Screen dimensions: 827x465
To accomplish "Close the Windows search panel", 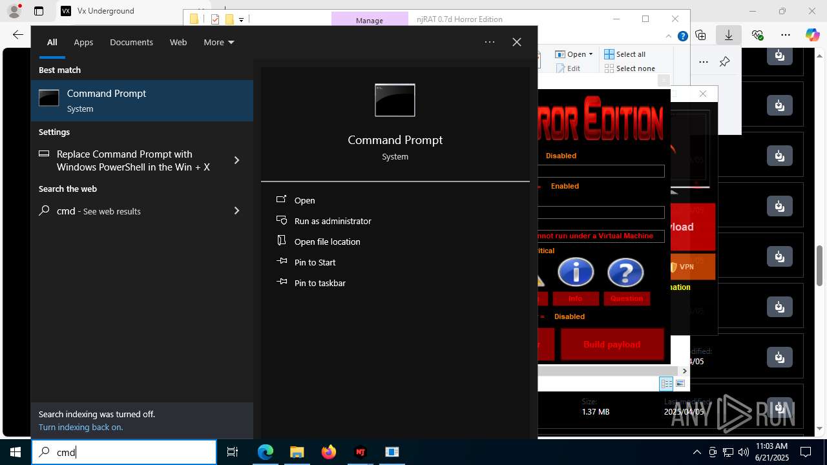I will tap(517, 42).
